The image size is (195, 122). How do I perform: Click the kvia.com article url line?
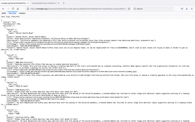(68, 97)
